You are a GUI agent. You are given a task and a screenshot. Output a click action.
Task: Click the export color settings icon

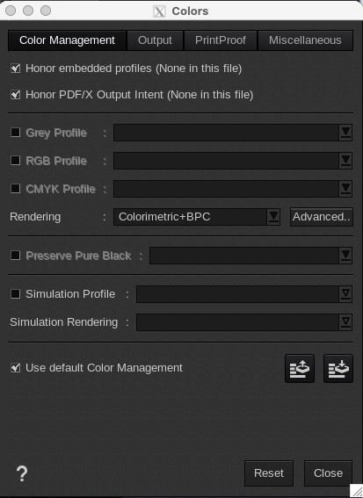coord(300,368)
